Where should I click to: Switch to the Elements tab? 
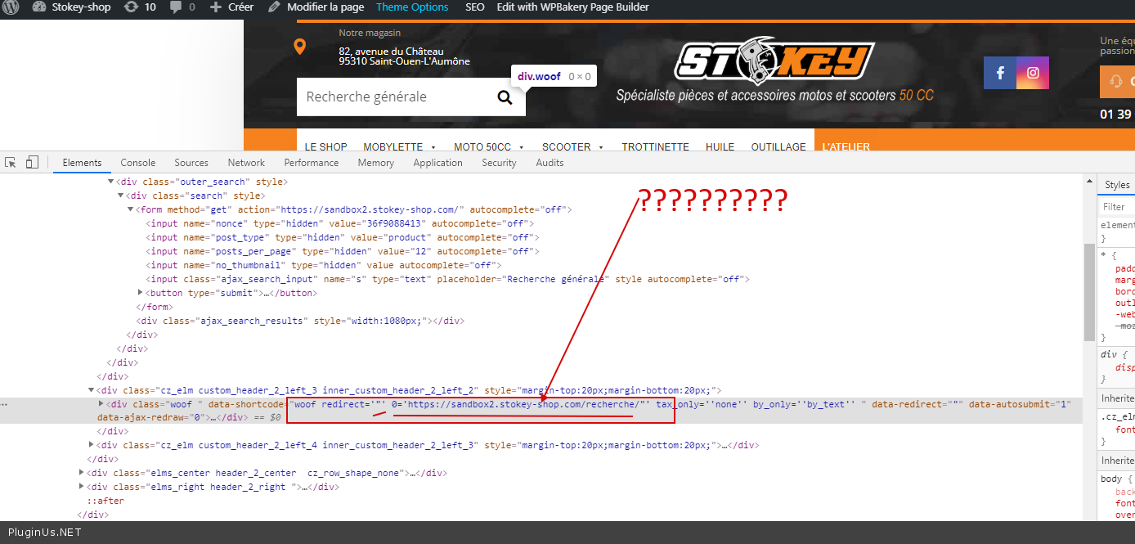pyautogui.click(x=82, y=163)
